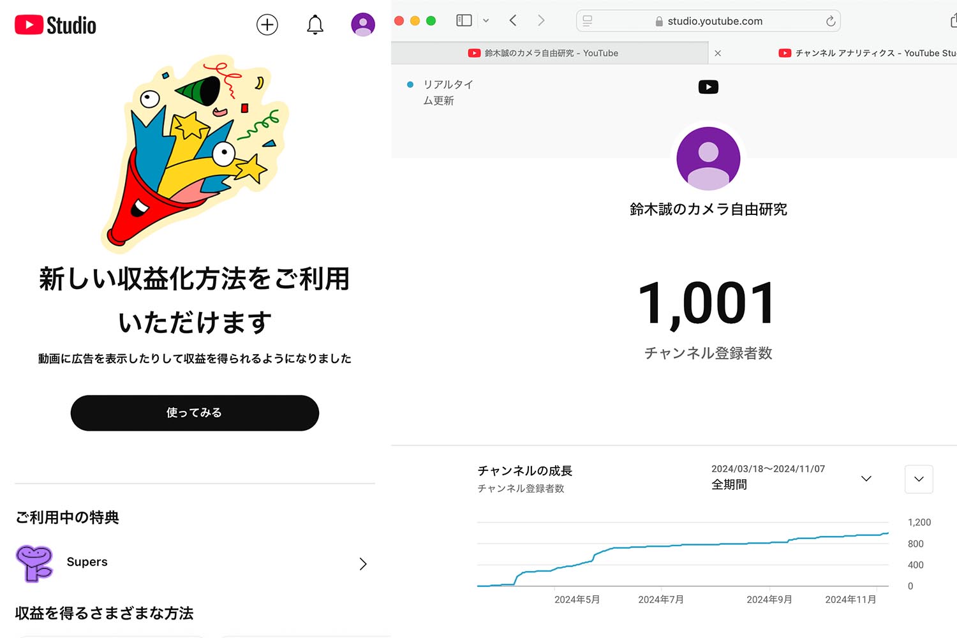This screenshot has height=638, width=957.
Task: Click the チャンネルの成長 heading
Action: point(525,471)
